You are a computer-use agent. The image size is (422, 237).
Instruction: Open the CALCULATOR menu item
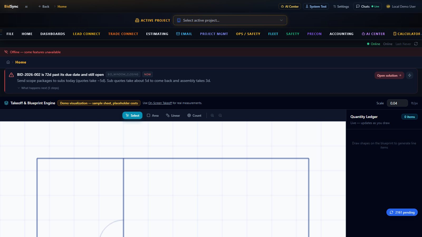[407, 34]
